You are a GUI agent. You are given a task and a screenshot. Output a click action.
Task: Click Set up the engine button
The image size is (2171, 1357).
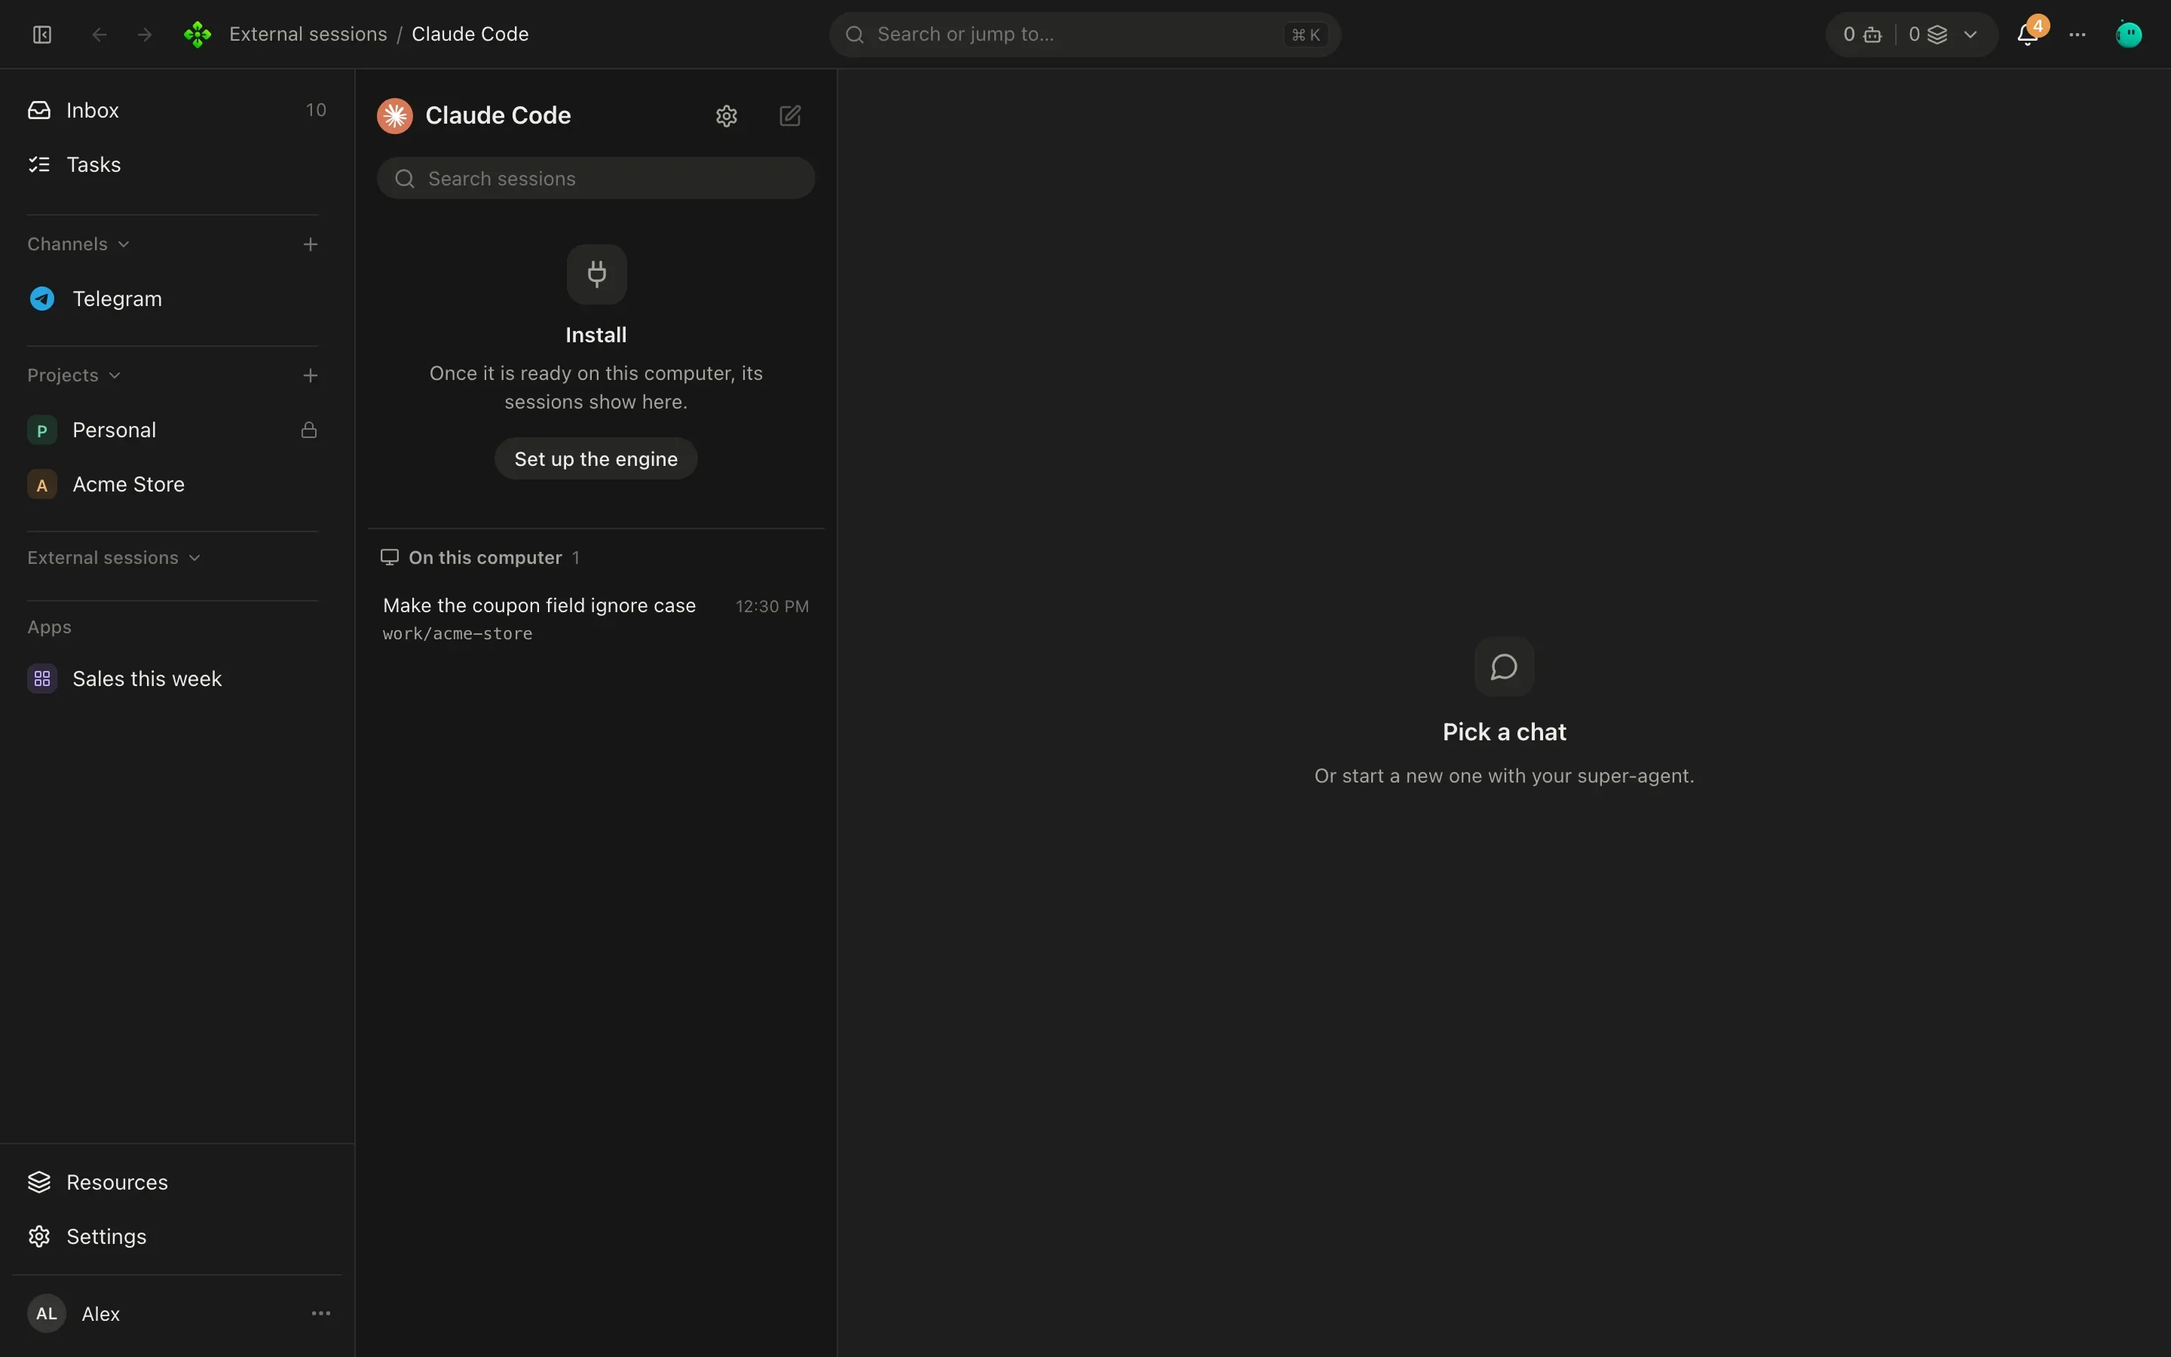point(596,458)
